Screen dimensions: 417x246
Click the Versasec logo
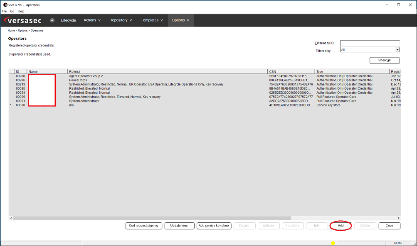click(23, 20)
